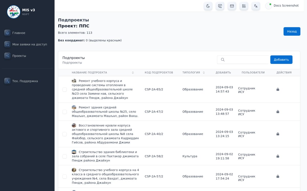Sort by Название подпроекта column arrows
Viewport: 307px width, 191px height.
[133, 73]
